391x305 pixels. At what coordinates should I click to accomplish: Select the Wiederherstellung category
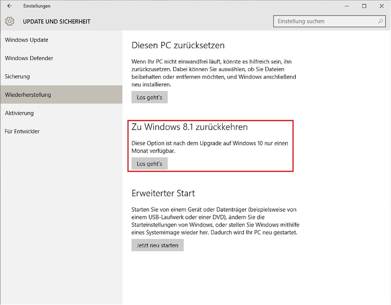[28, 95]
